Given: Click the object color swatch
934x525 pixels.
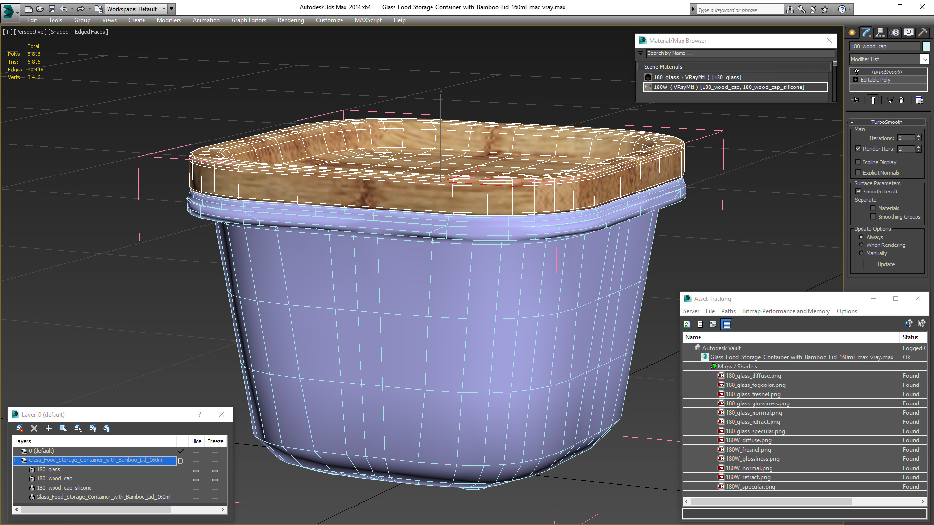Looking at the screenshot, I should pos(926,46).
